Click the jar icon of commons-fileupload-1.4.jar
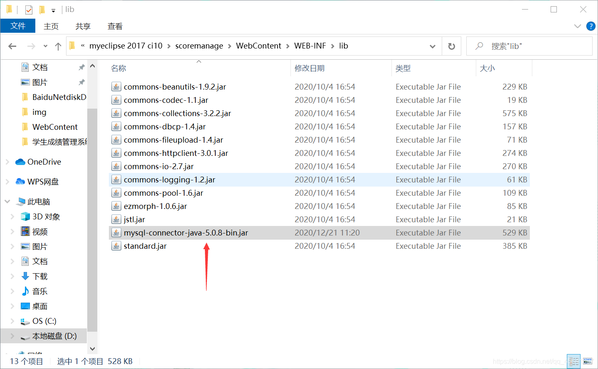This screenshot has width=598, height=369. coord(116,140)
